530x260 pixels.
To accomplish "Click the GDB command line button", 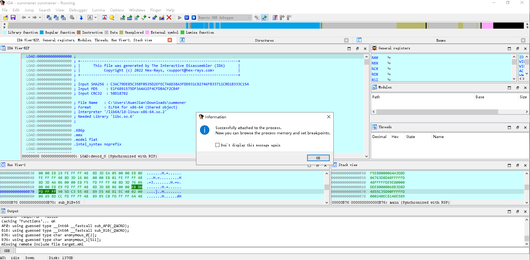I will coord(7,251).
